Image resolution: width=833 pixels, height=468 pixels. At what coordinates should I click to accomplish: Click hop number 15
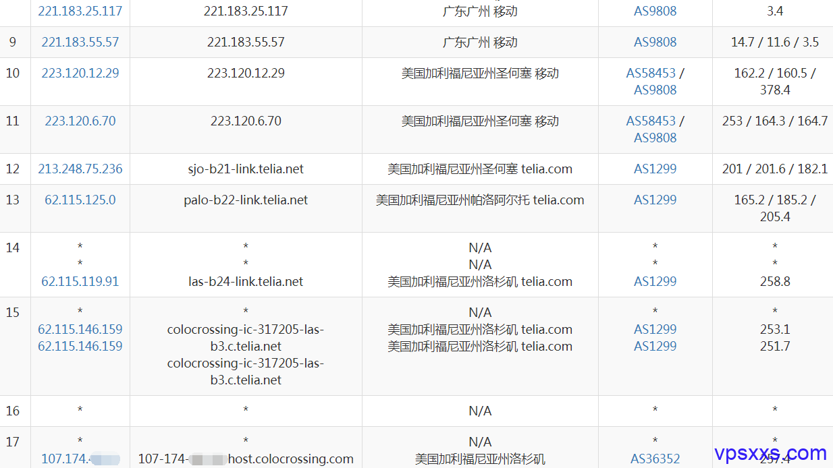pos(13,312)
